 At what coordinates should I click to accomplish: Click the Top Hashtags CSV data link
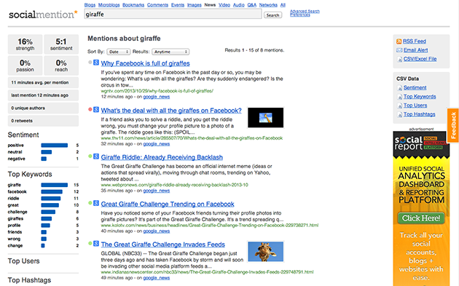419,114
